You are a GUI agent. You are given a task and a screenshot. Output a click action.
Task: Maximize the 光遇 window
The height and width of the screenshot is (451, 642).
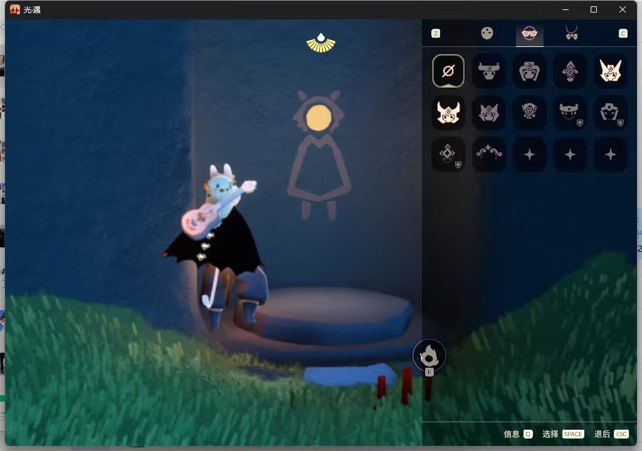click(594, 9)
